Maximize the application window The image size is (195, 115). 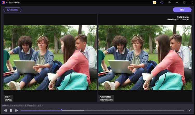click(184, 3)
